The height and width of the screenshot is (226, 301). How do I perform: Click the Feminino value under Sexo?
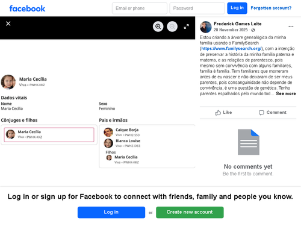tap(107, 108)
